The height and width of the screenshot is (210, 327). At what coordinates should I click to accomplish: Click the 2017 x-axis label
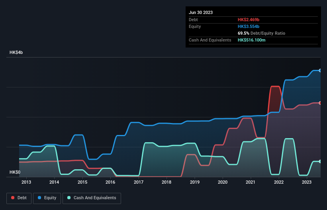coord(139,182)
